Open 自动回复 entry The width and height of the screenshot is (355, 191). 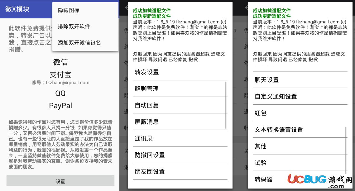(x=180, y=105)
